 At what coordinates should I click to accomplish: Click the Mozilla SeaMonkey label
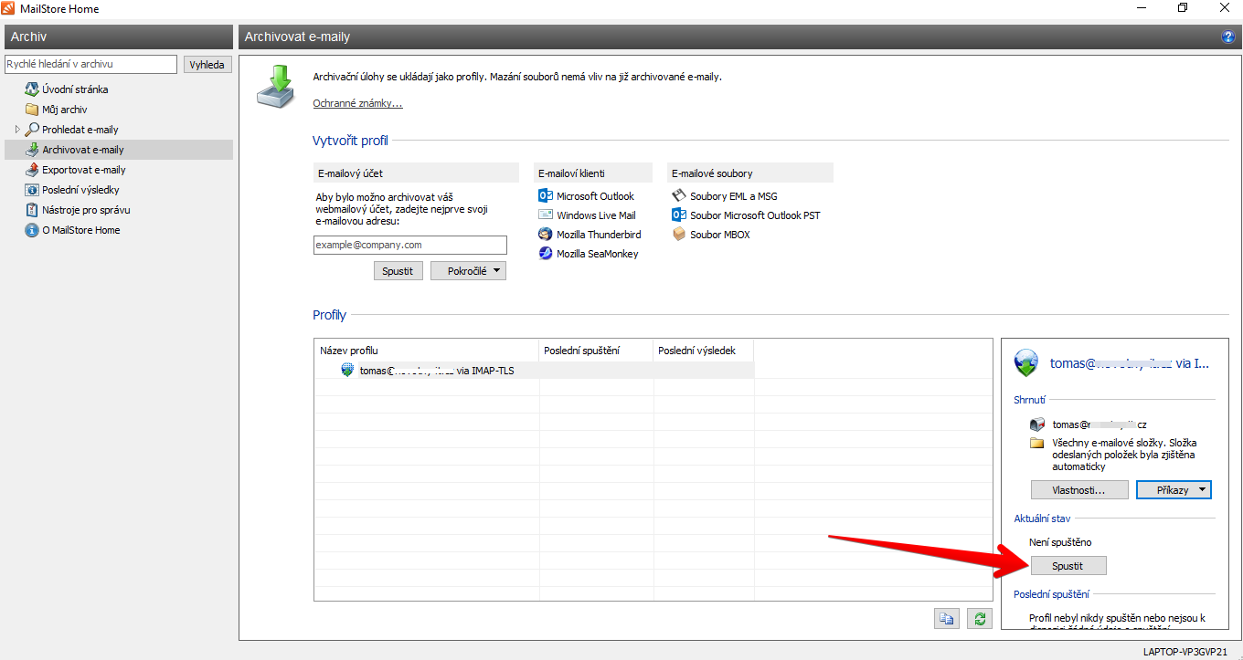[x=598, y=254]
